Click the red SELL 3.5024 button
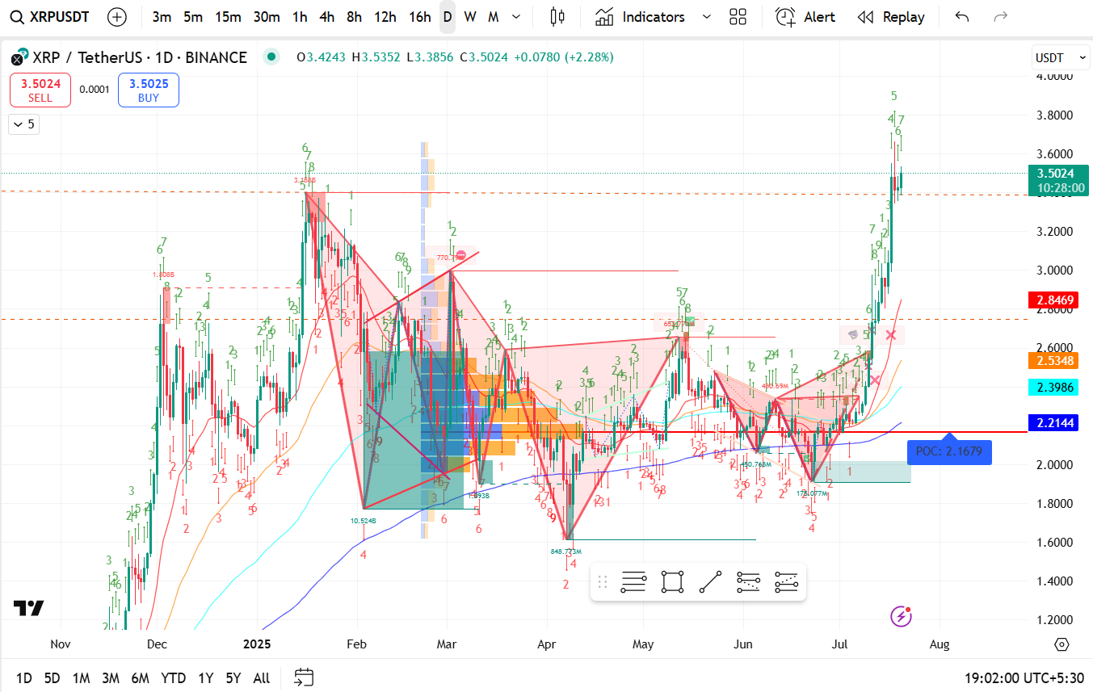 coord(40,90)
